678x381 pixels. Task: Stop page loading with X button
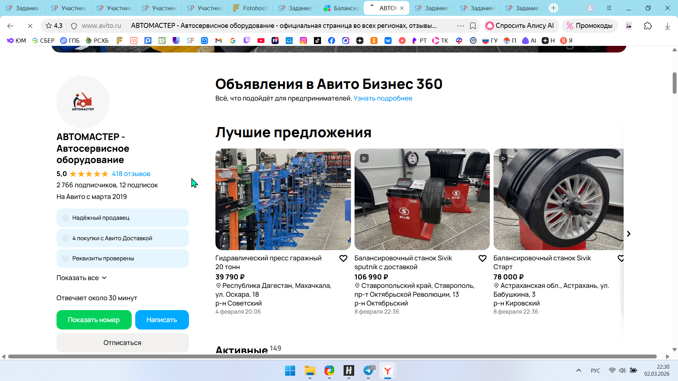pyautogui.click(x=30, y=26)
